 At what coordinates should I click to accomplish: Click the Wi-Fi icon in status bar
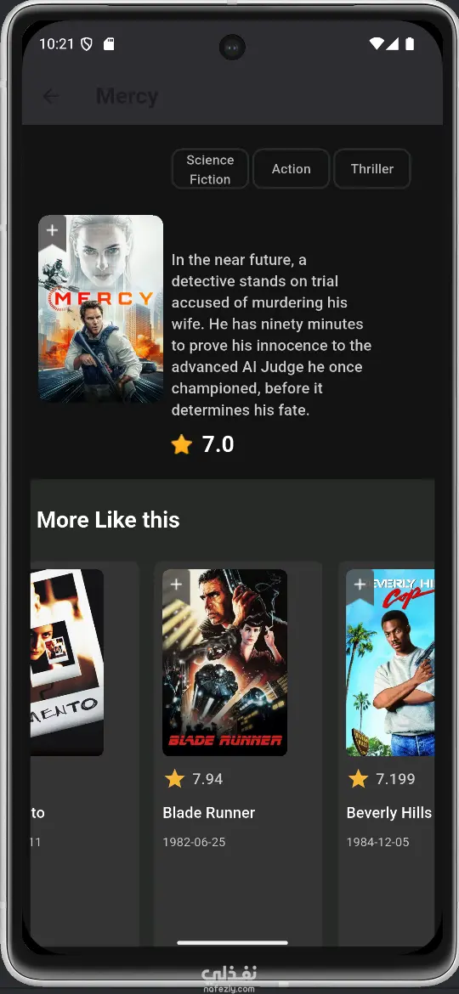coord(377,43)
